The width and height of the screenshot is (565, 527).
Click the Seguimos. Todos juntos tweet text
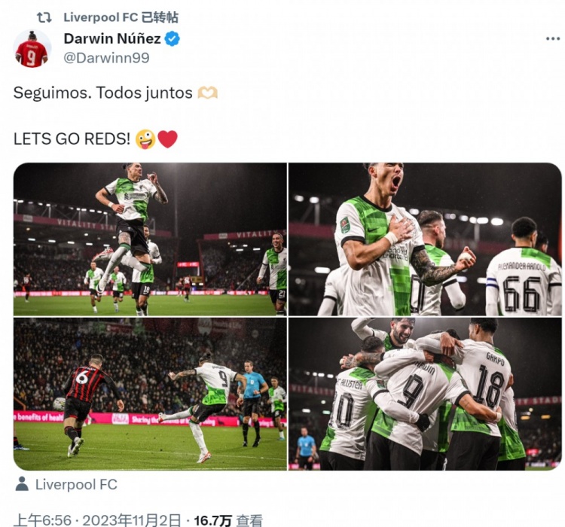[102, 93]
